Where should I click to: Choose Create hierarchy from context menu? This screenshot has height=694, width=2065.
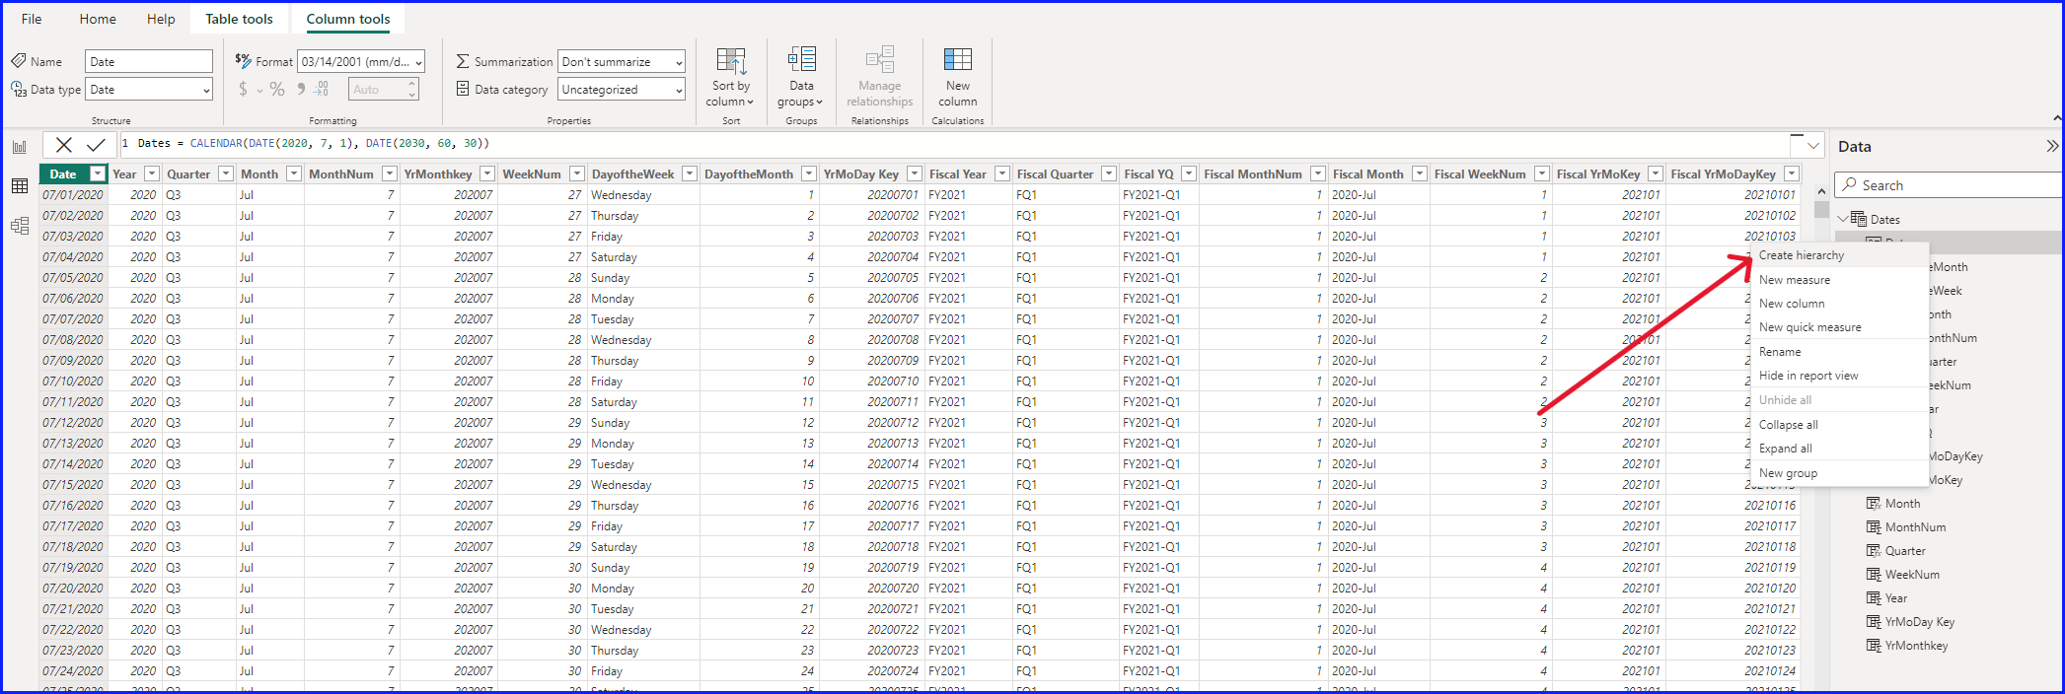pyautogui.click(x=1840, y=255)
